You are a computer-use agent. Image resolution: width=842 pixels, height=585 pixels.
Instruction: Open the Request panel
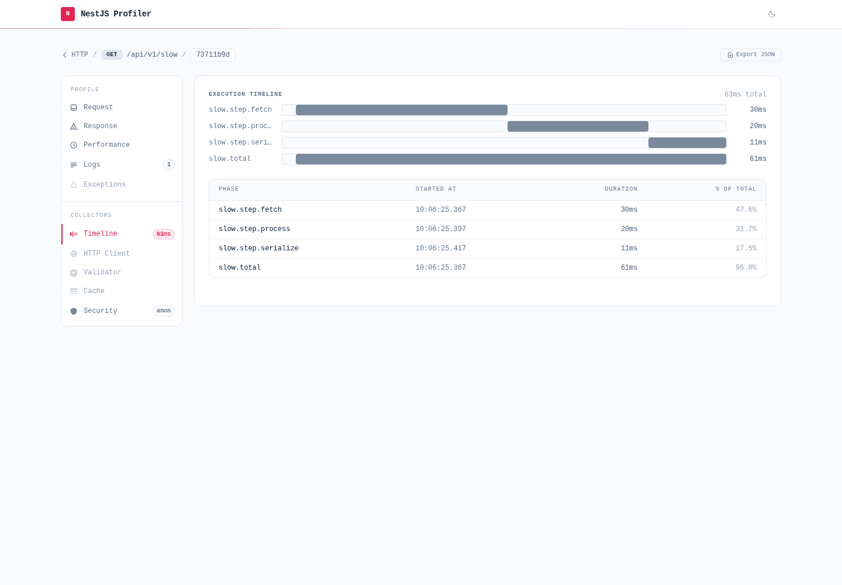122,107
